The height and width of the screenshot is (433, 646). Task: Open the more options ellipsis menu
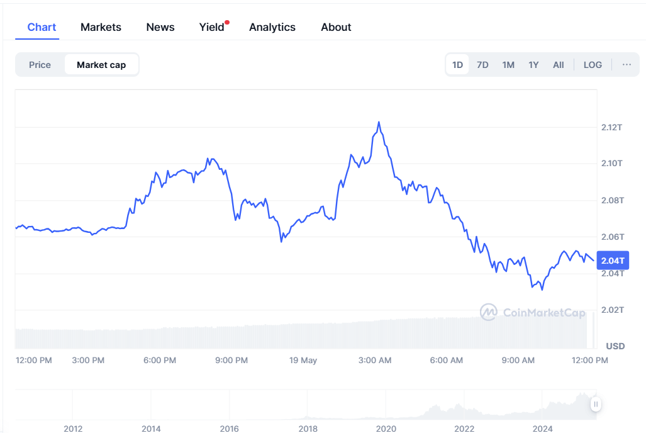(627, 65)
